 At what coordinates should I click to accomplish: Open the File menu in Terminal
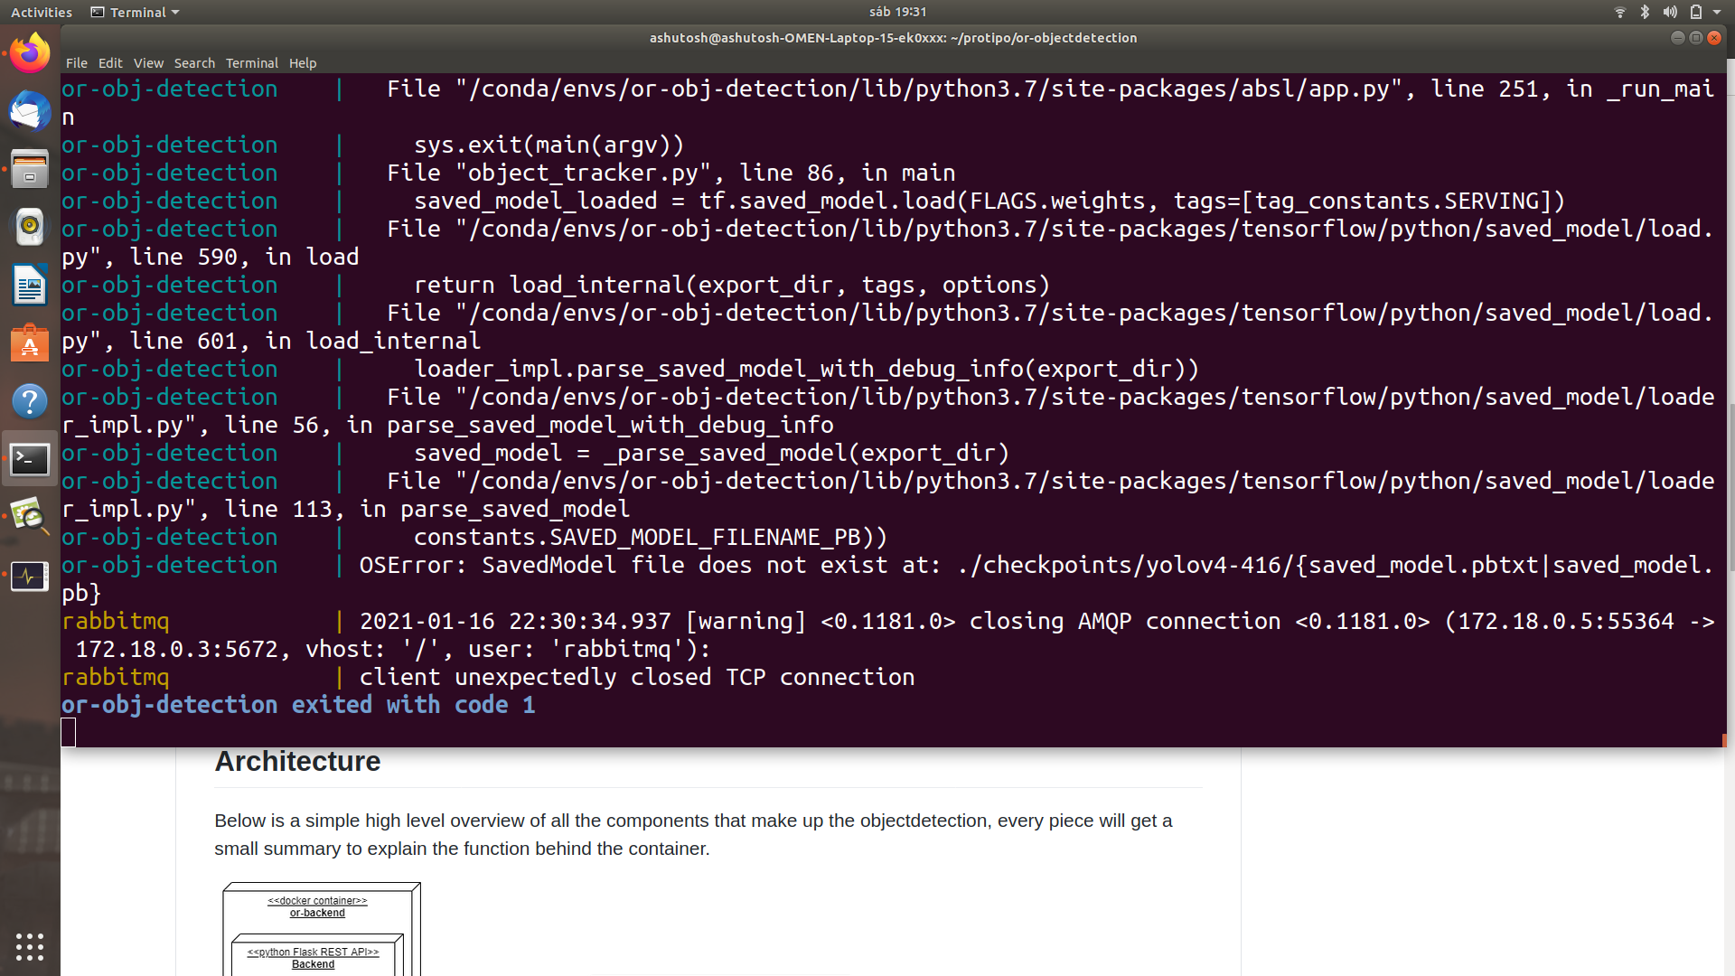(x=77, y=62)
